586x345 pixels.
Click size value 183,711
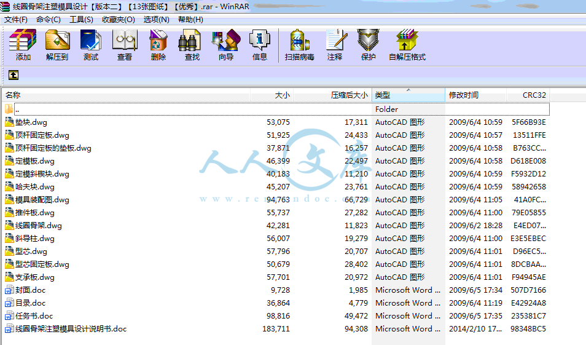(276, 329)
